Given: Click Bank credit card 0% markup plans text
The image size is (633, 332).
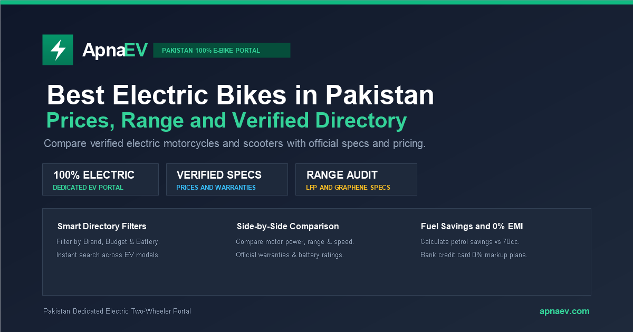Looking at the screenshot, I should (x=474, y=255).
